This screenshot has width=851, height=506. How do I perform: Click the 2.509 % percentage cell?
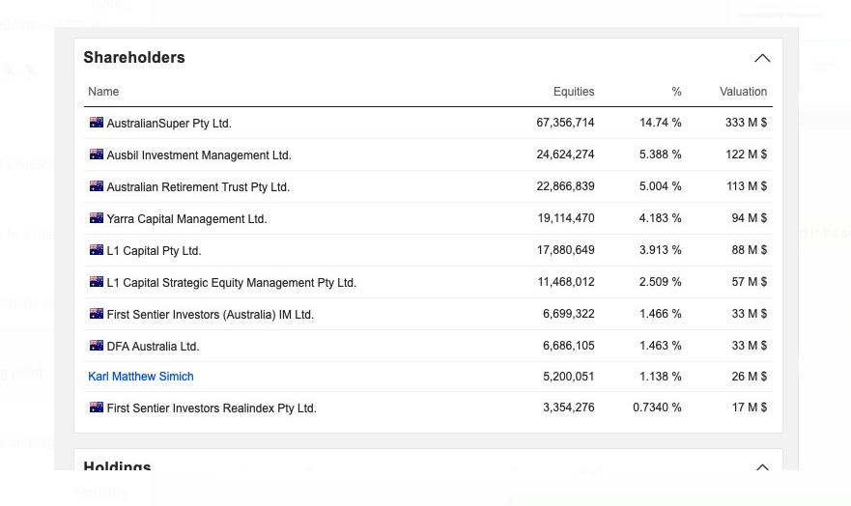pos(660,282)
